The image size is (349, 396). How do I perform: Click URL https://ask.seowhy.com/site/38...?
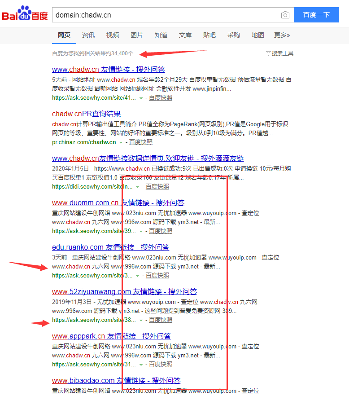(94, 320)
